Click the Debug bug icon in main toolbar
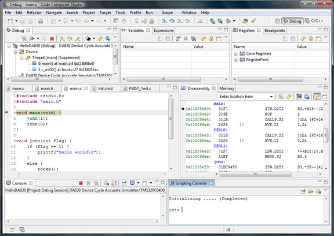This screenshot has height=236, width=334. click(x=228, y=21)
